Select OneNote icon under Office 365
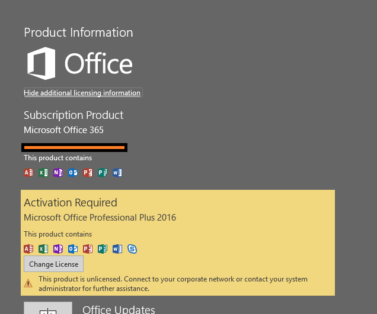 coord(58,173)
